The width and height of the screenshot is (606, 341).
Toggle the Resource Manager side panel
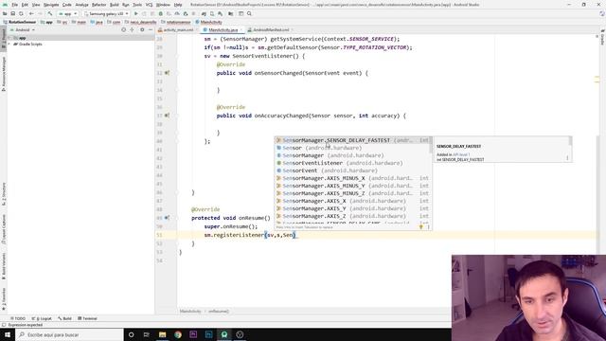4,74
